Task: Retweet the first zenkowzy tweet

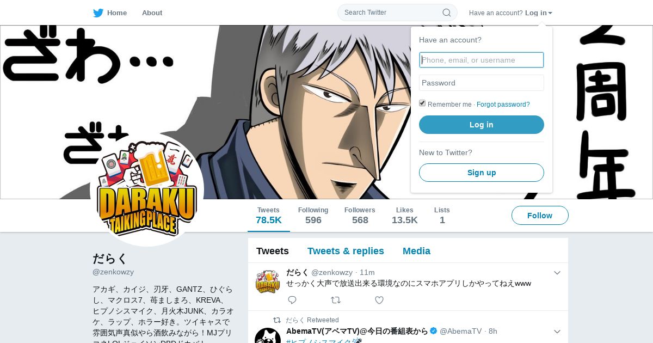Action: [x=336, y=300]
